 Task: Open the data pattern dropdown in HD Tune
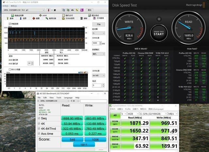pyautogui.click(x=99, y=54)
